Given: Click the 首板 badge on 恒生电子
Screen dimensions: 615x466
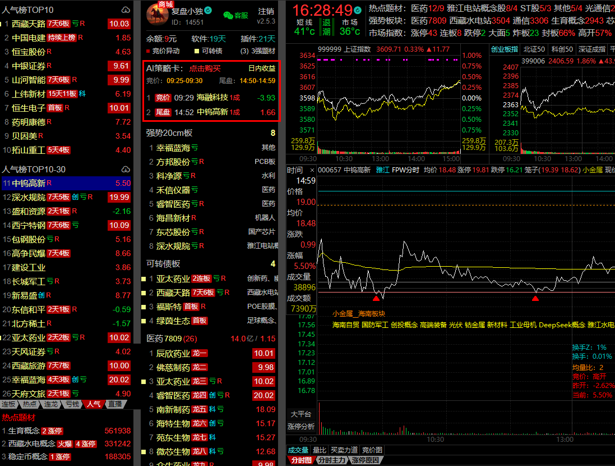Looking at the screenshot, I should click(x=55, y=108).
